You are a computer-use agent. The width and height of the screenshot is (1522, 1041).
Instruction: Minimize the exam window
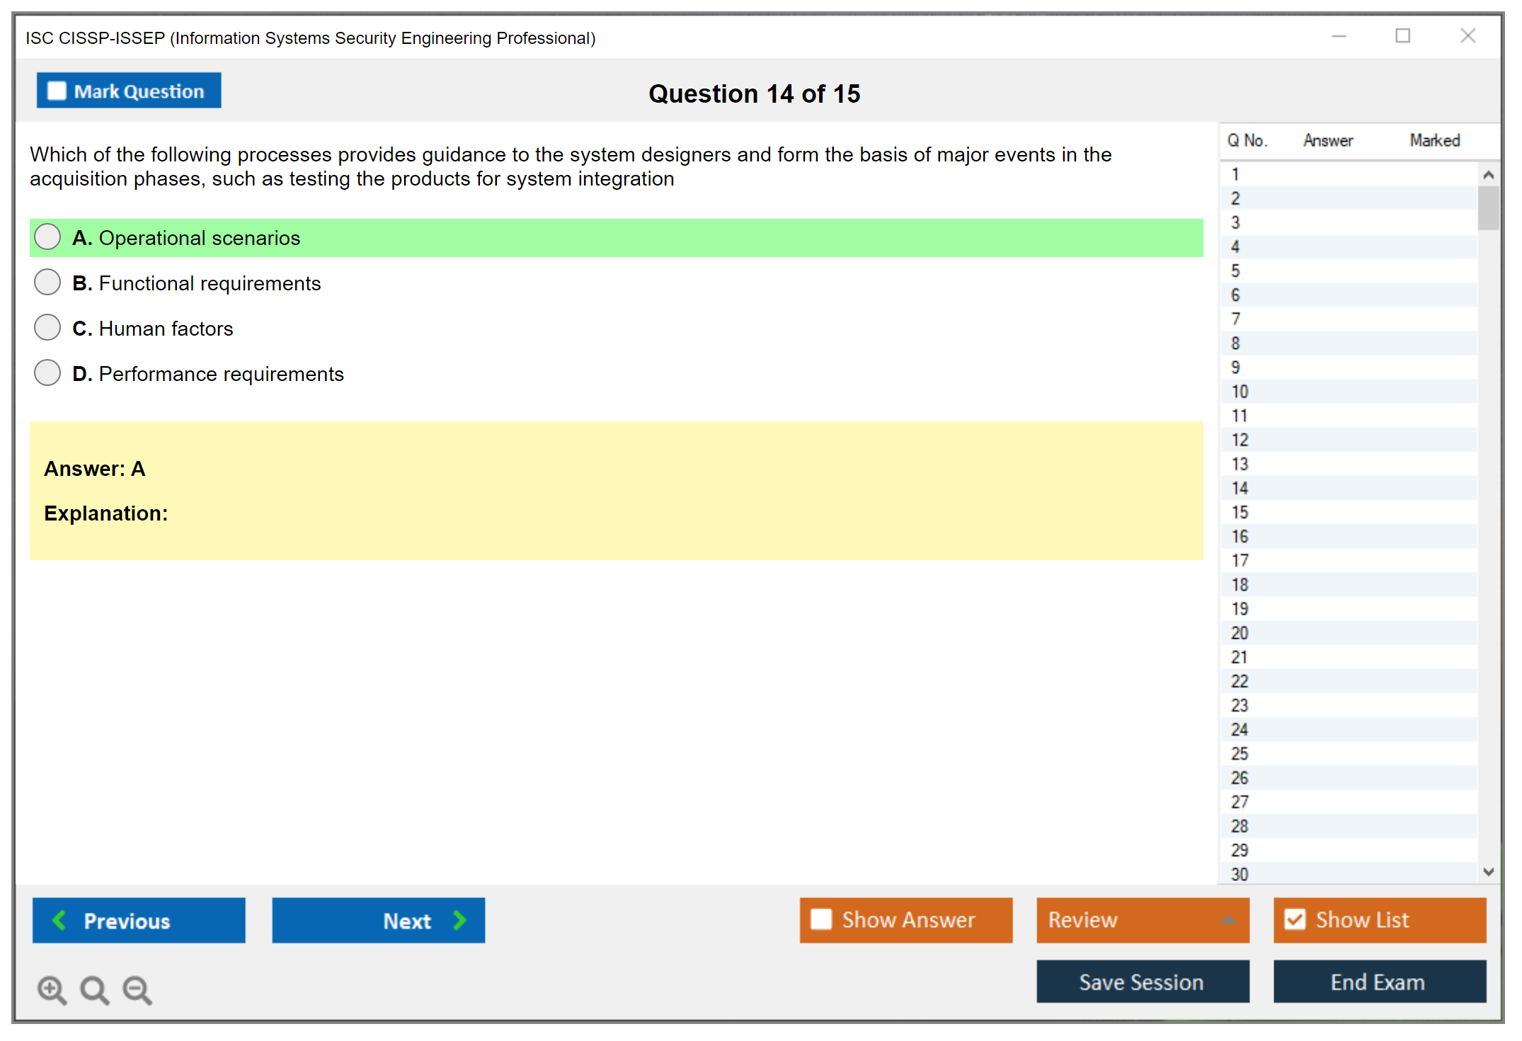point(1339,36)
